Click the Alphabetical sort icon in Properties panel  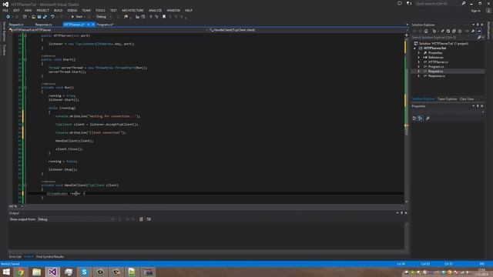click(421, 118)
